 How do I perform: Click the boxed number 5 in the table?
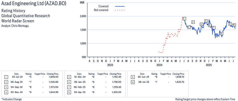coord(69,77)
